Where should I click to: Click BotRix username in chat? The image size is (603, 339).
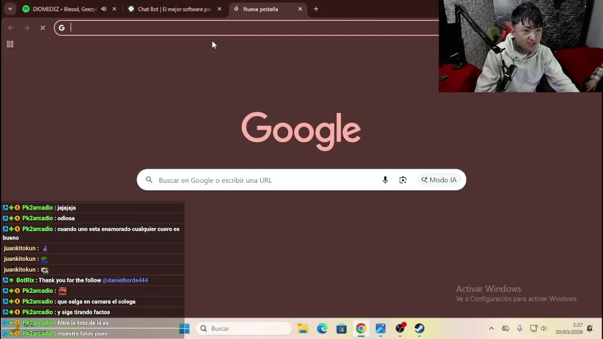click(25, 280)
